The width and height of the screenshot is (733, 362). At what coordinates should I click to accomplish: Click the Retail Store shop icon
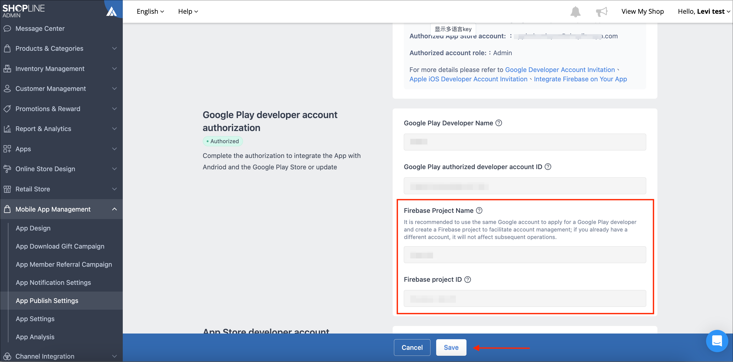8,189
